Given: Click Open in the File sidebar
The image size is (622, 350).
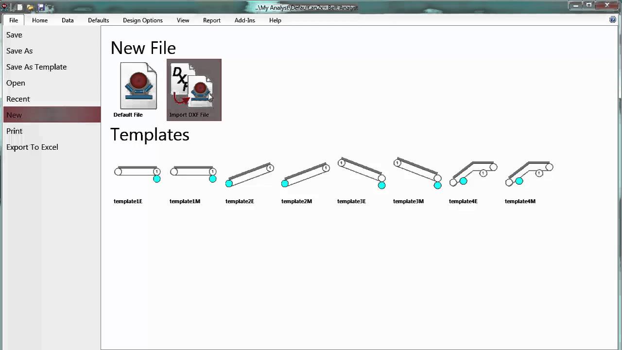Looking at the screenshot, I should 52,83.
